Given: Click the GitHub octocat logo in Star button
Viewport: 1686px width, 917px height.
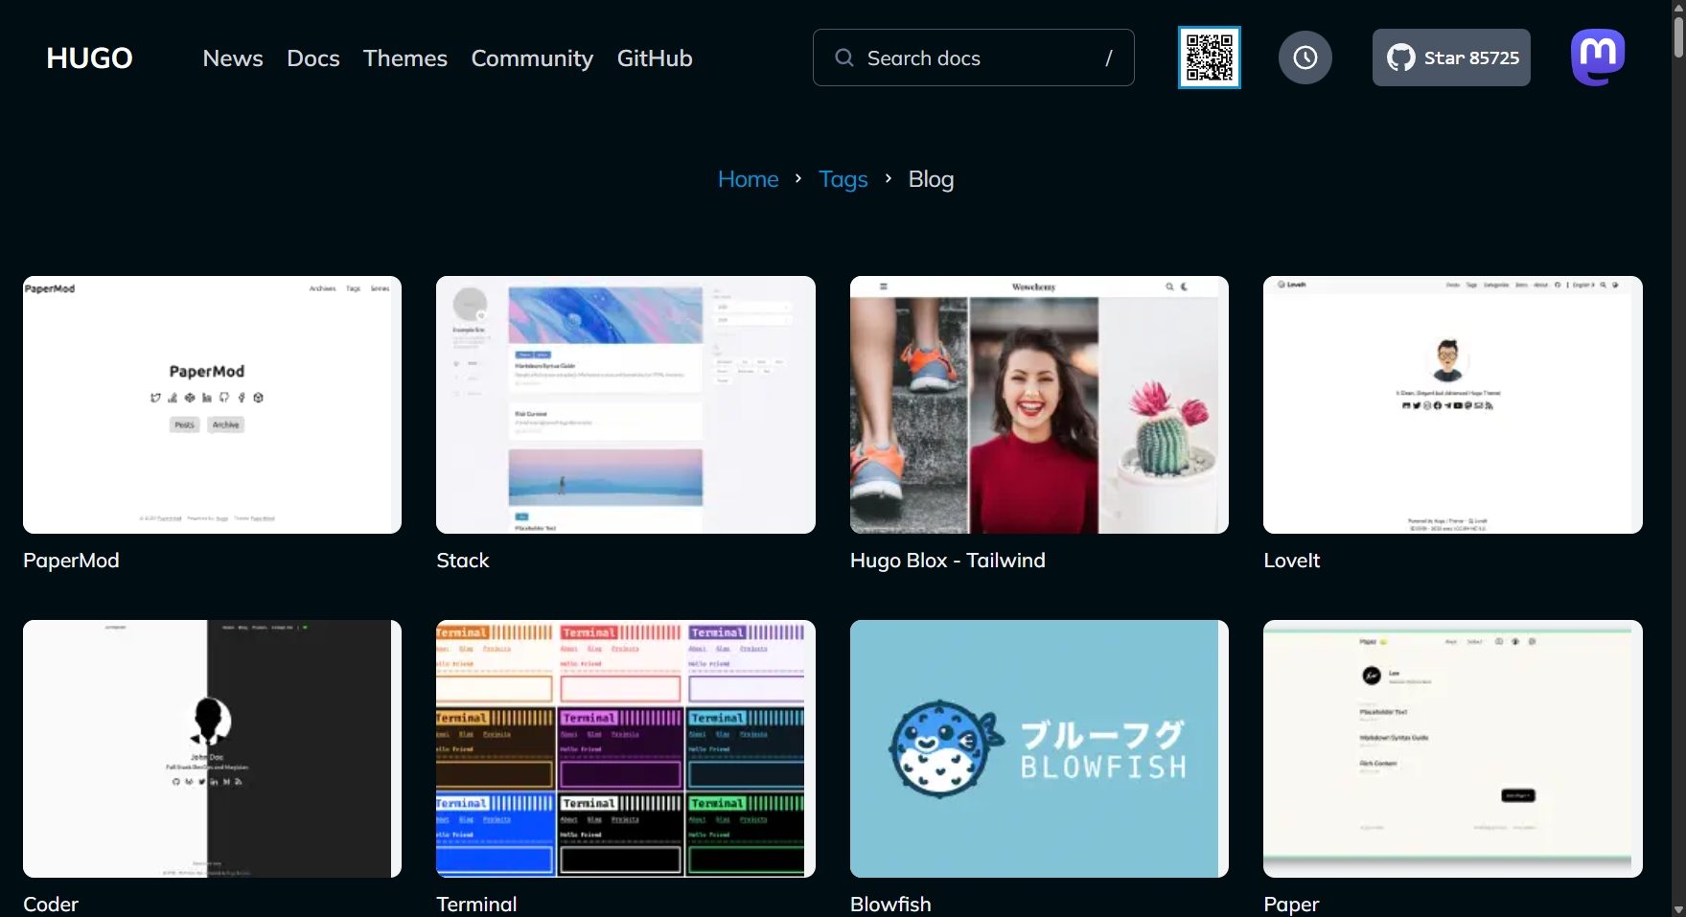Looking at the screenshot, I should point(1398,57).
